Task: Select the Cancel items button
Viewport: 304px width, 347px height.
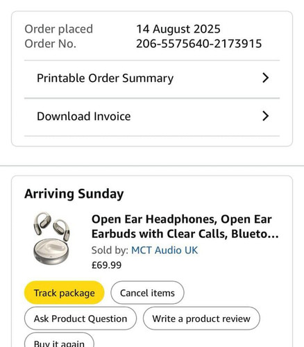Action: pyautogui.click(x=147, y=293)
